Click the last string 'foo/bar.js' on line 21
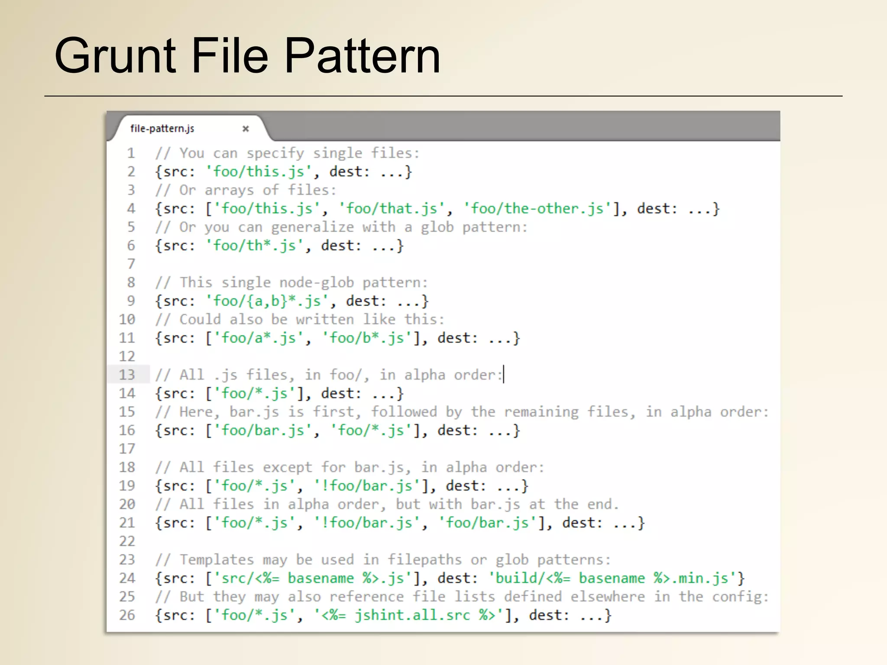Viewport: 887px width, 665px height. pyautogui.click(x=487, y=523)
